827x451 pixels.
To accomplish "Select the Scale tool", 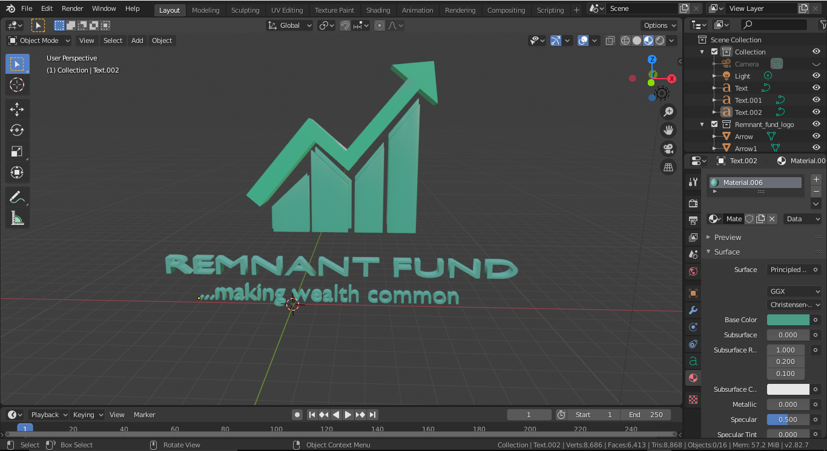I will point(17,152).
